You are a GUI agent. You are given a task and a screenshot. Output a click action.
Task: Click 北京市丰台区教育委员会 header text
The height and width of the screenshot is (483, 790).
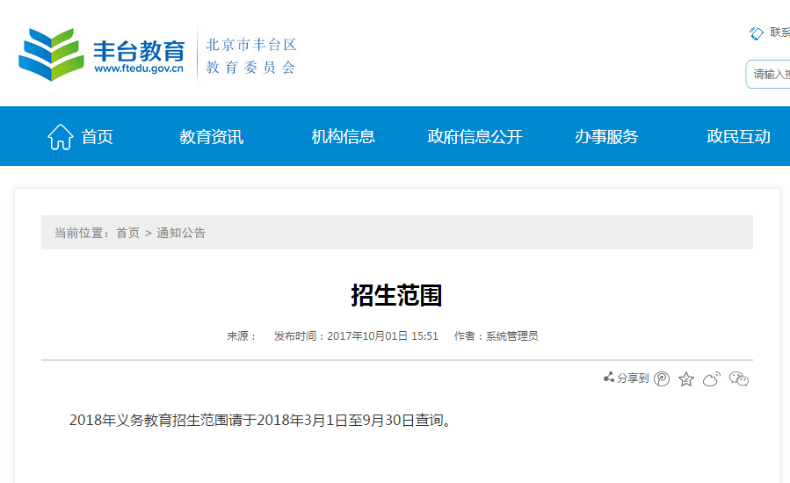[x=251, y=55]
